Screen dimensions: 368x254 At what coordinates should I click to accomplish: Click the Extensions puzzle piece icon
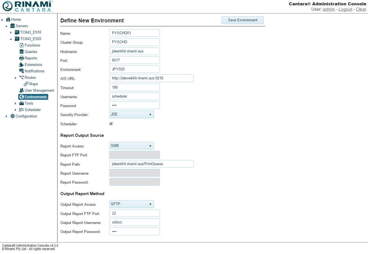pyautogui.click(x=22, y=64)
